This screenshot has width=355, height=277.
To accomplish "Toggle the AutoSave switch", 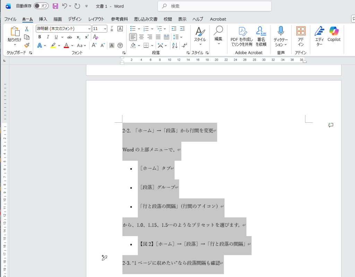I will (x=41, y=6).
